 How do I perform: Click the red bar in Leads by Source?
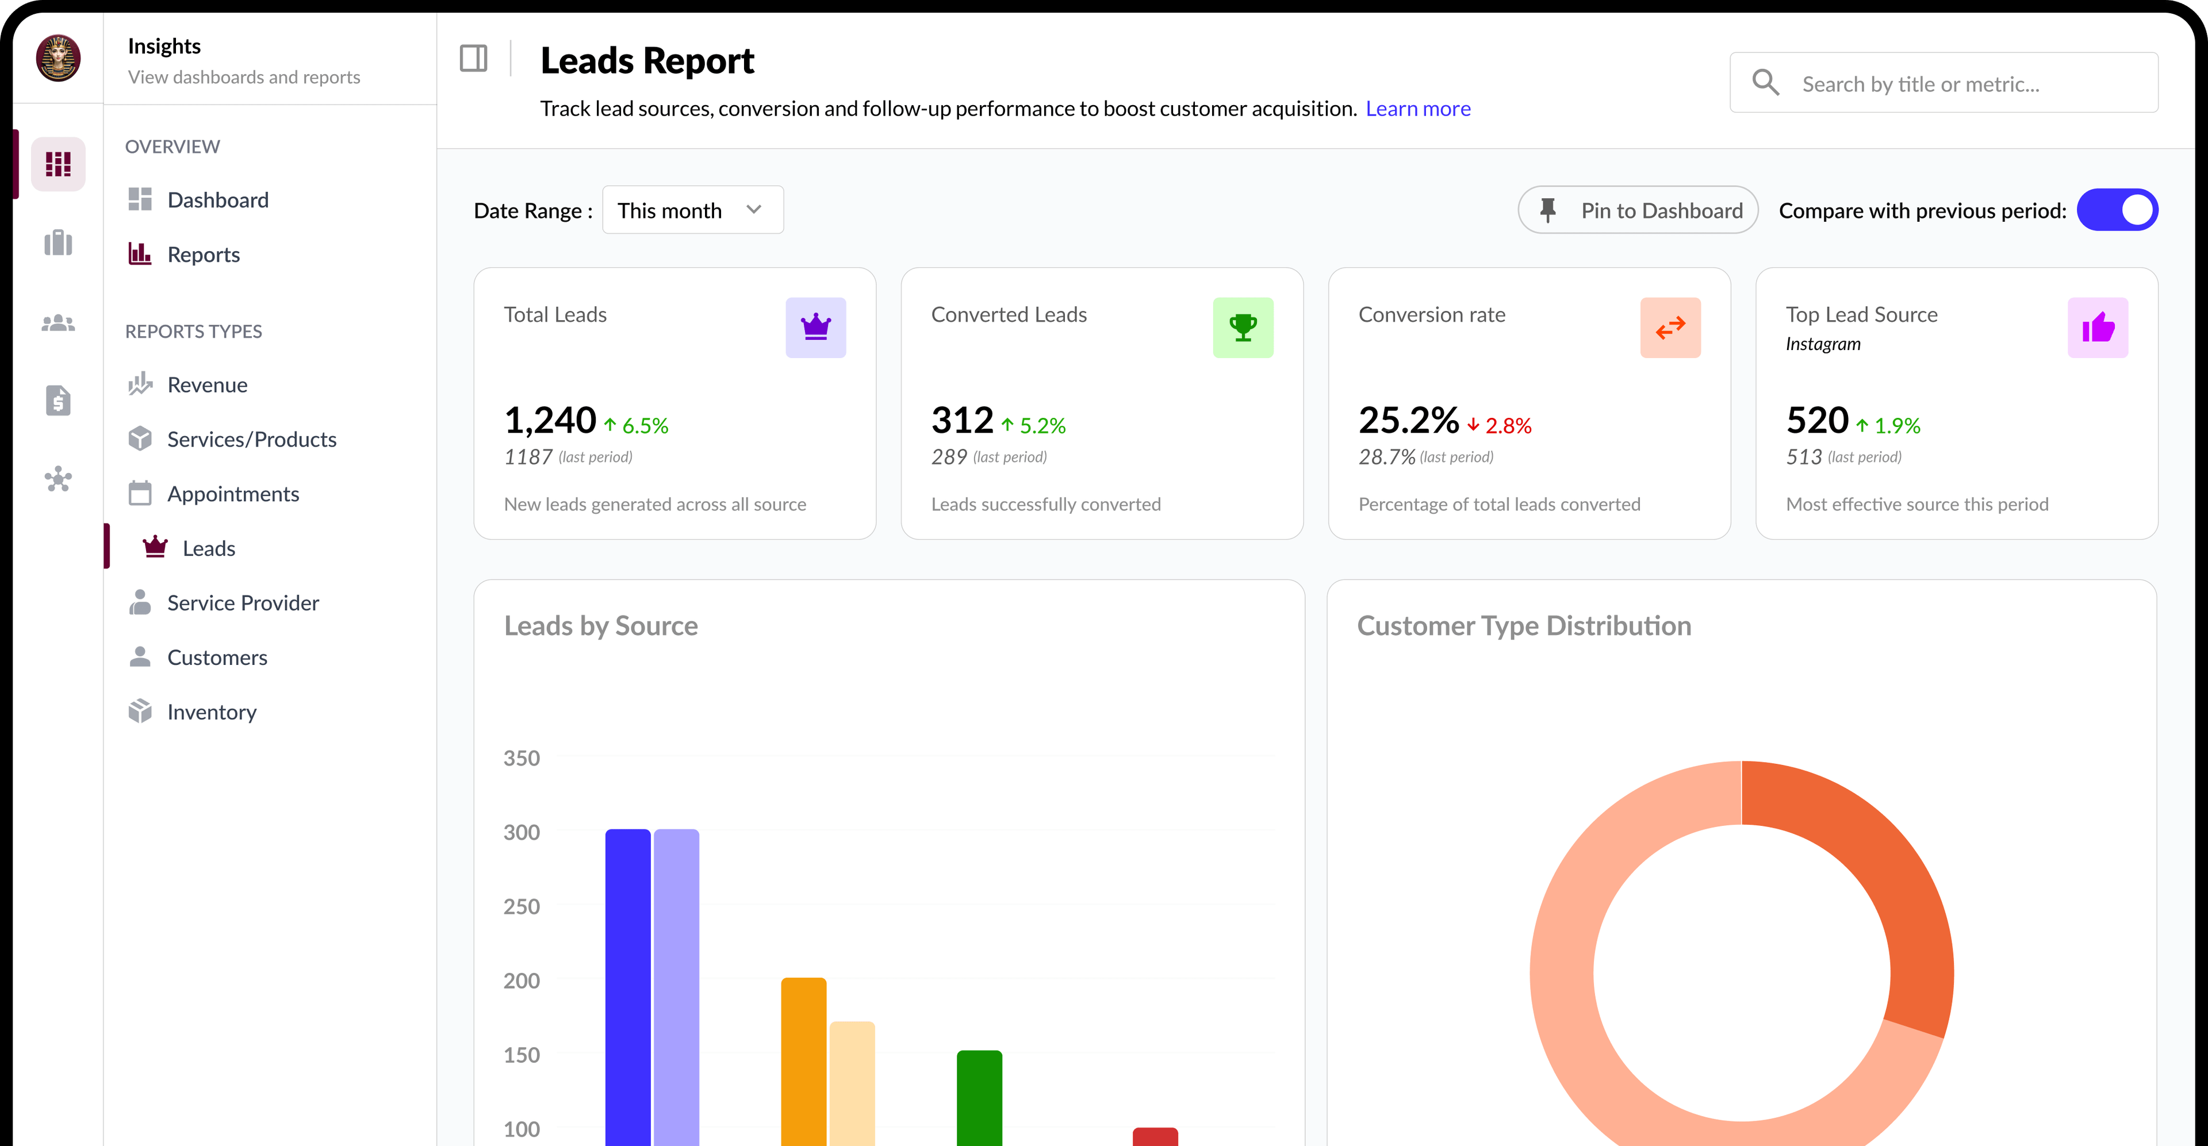(1155, 1137)
